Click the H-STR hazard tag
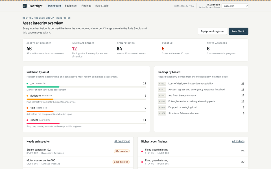 click(x=162, y=113)
